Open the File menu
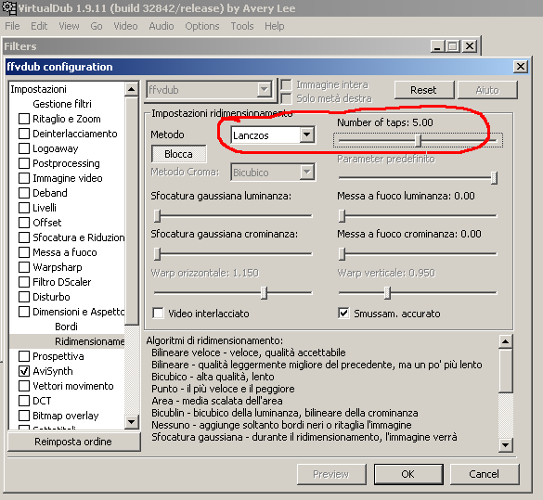 [x=12, y=26]
